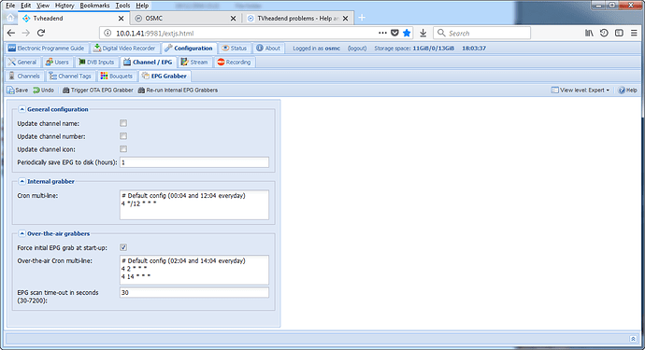
Task: Enable Update channel number checkbox
Action: 123,136
